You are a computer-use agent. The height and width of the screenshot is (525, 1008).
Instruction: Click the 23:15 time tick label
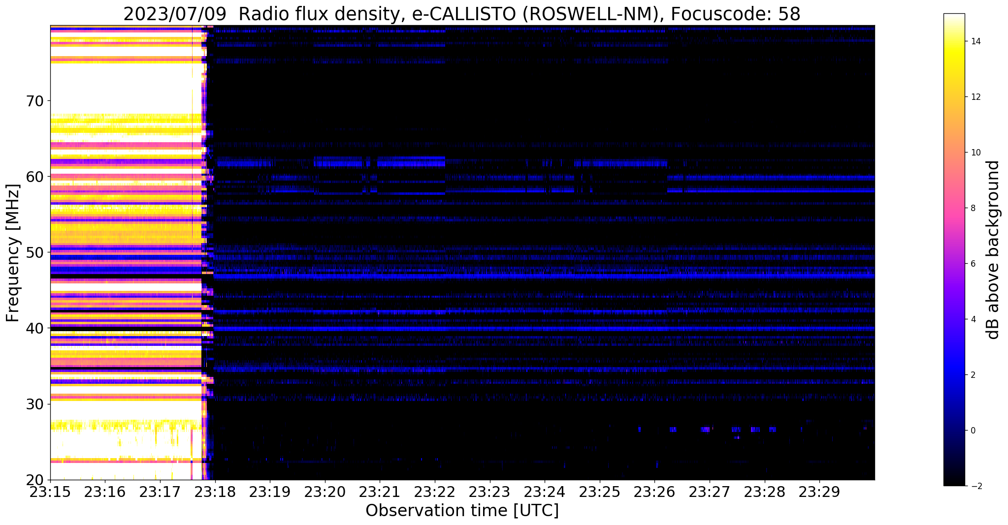click(50, 493)
